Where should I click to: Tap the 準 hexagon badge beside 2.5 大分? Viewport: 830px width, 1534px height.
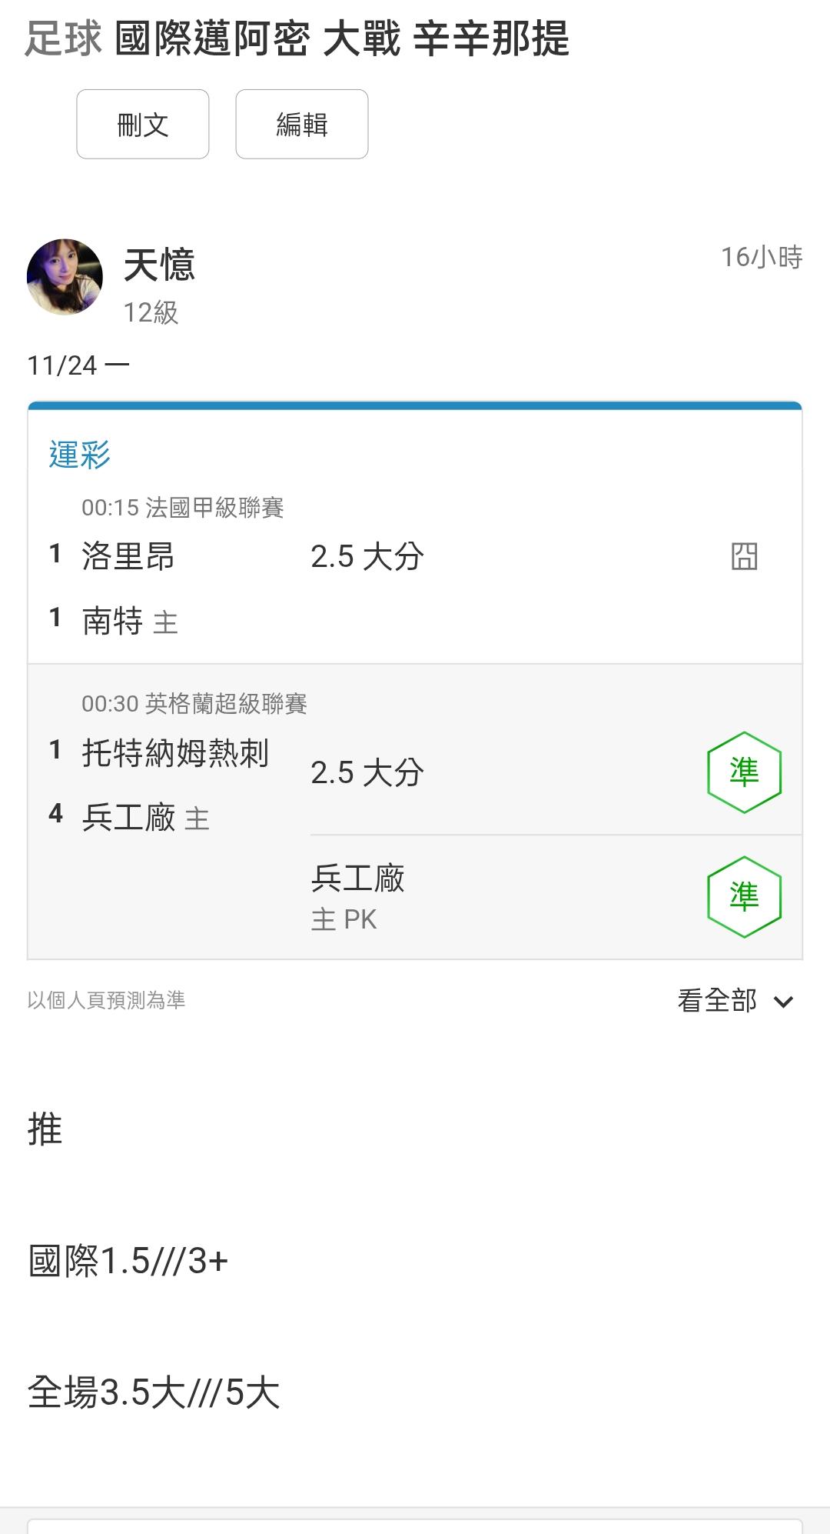744,772
